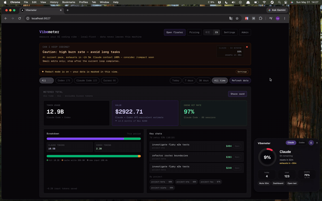322x201 pixels.
Task: Switch language to EN
Action: point(216,32)
